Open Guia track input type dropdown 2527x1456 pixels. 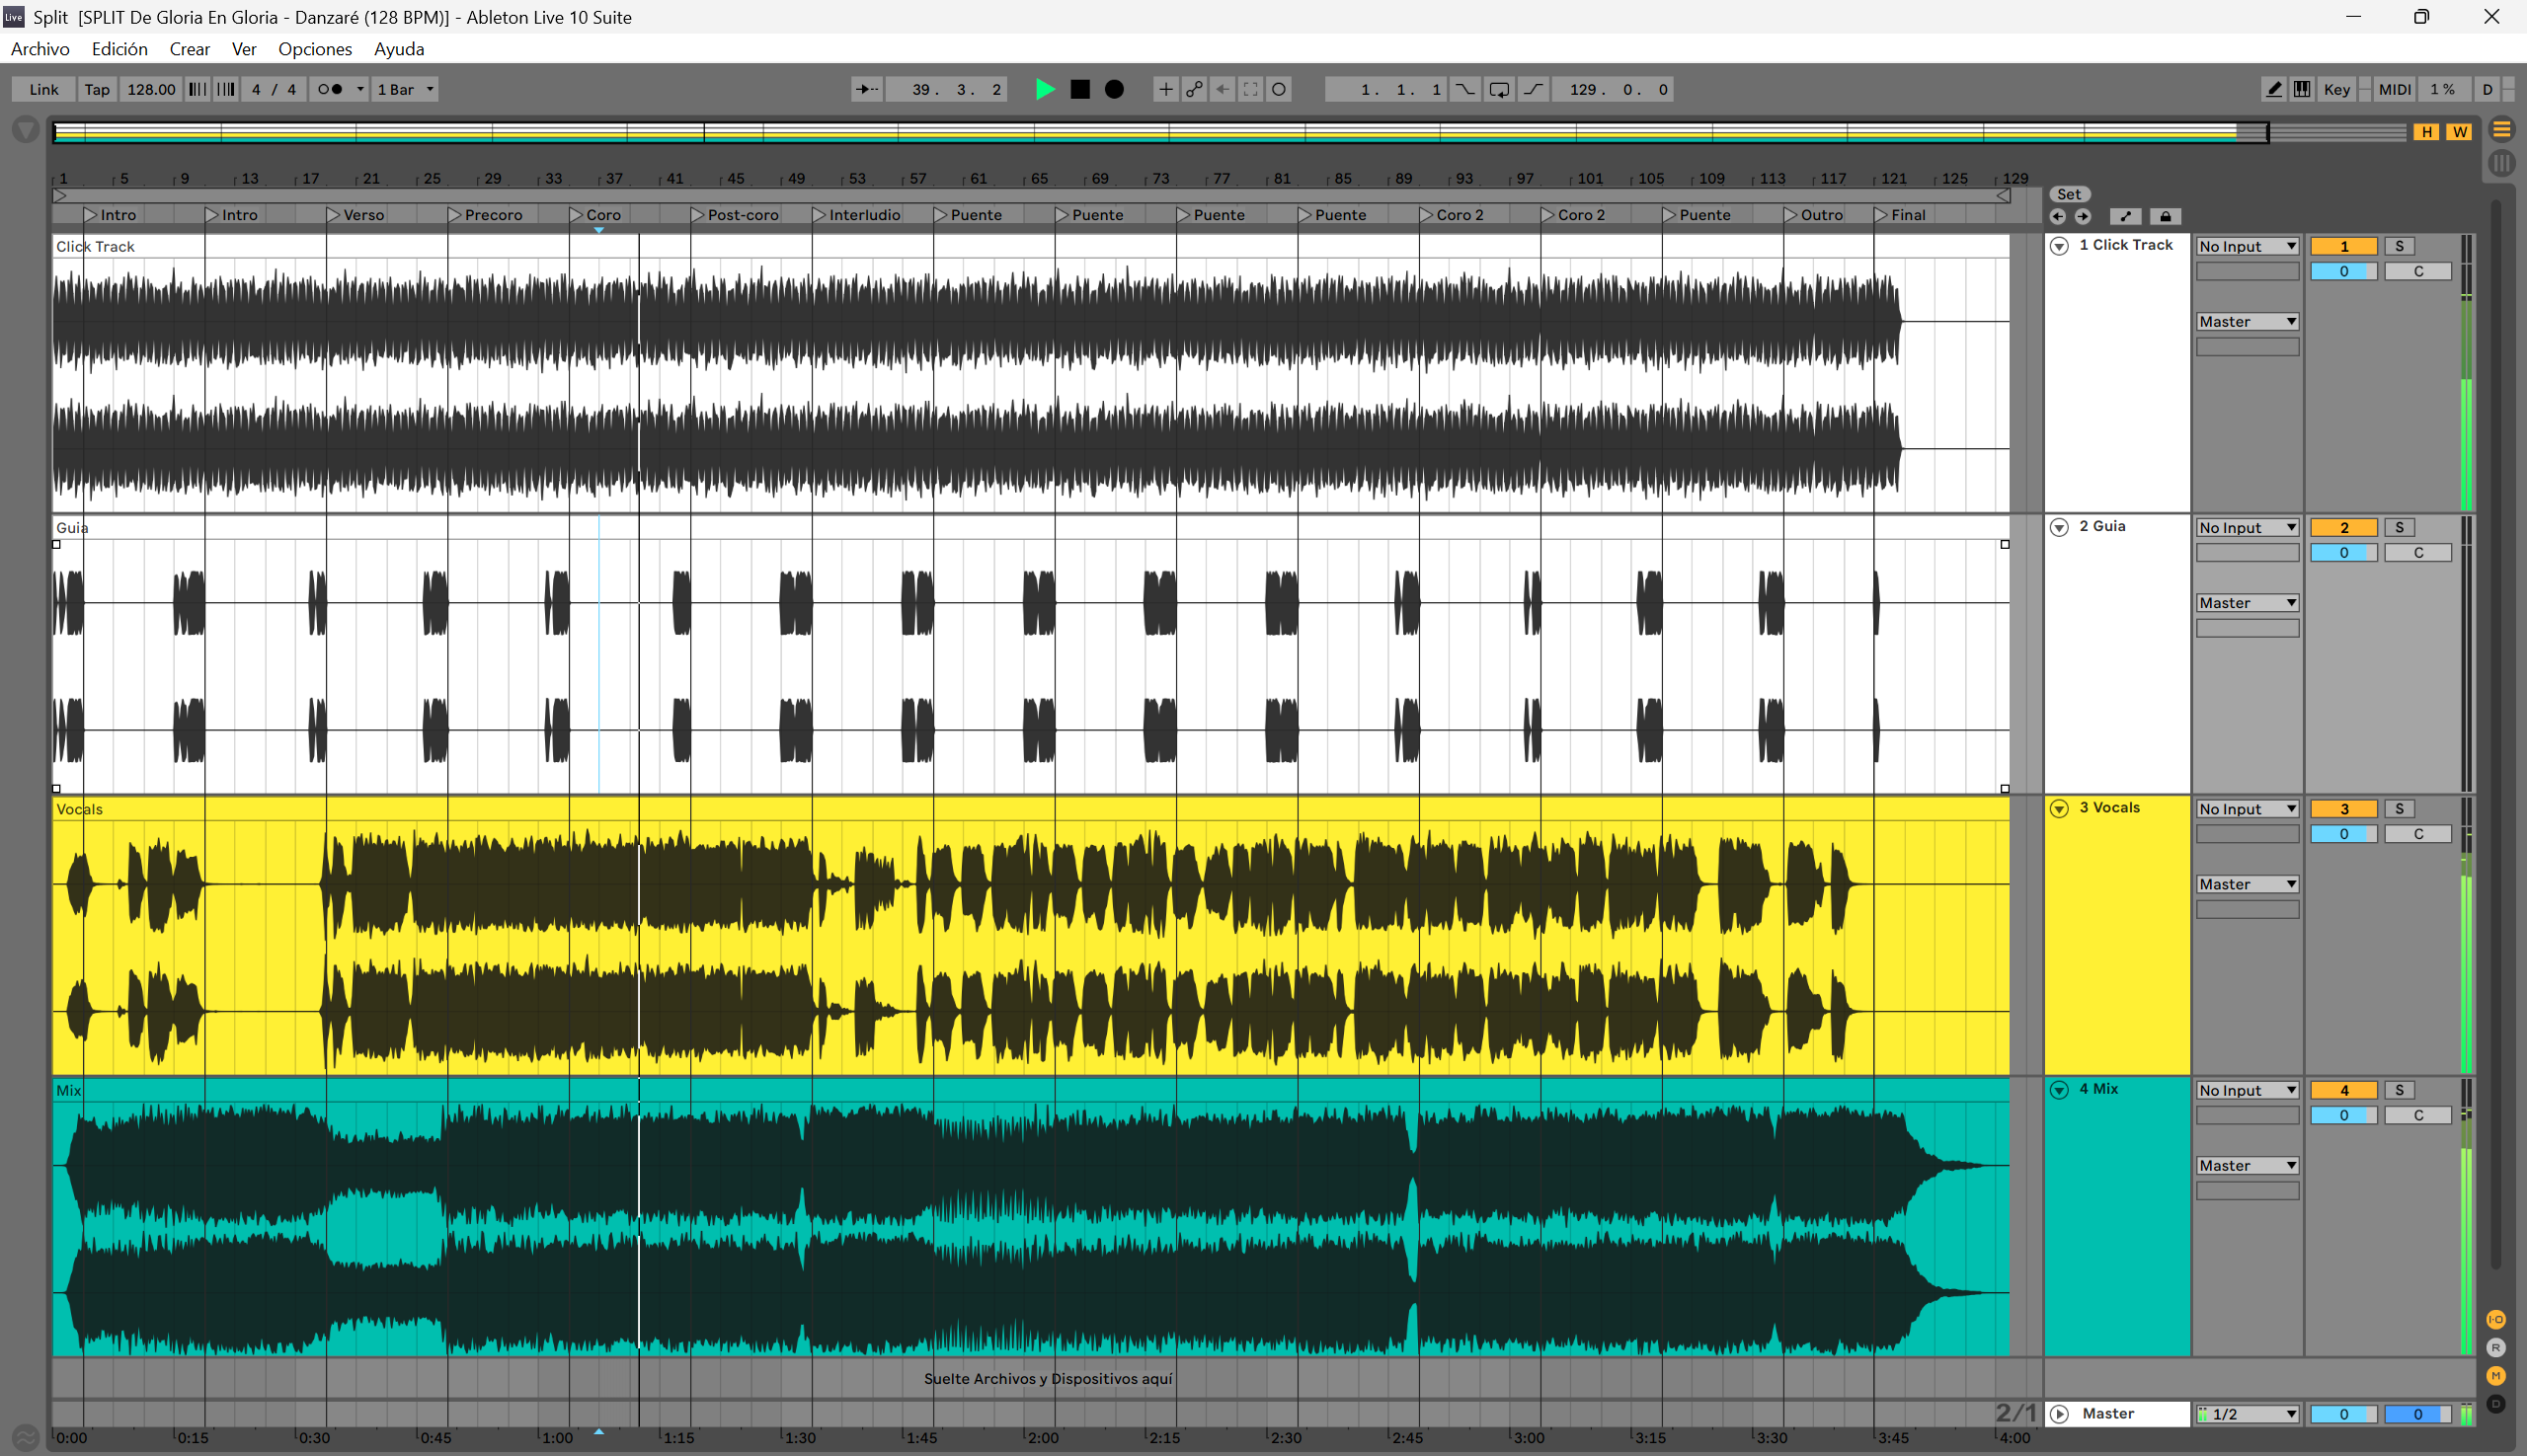click(x=2247, y=527)
